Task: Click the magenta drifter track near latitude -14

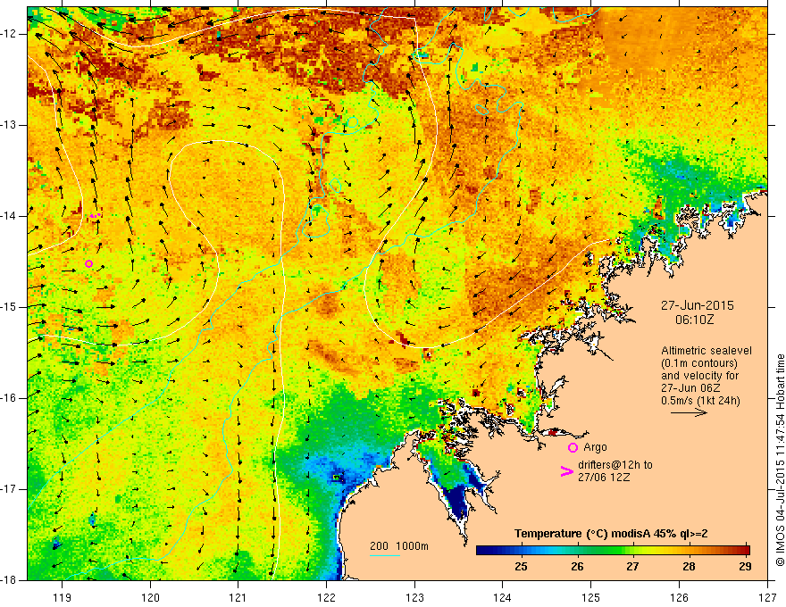Action: click(96, 216)
